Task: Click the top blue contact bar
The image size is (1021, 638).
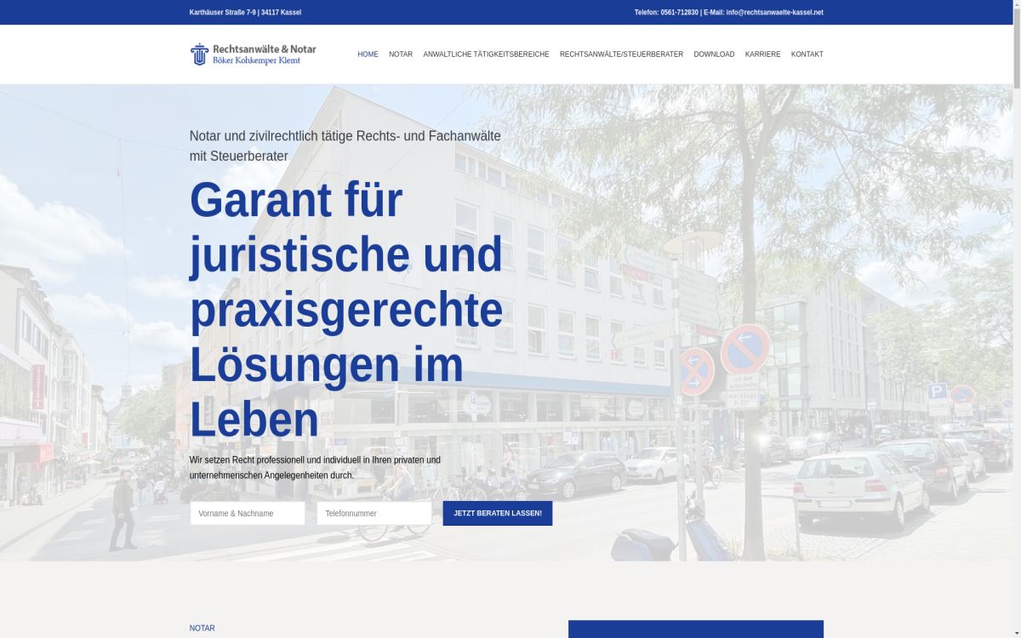Action: coord(510,12)
